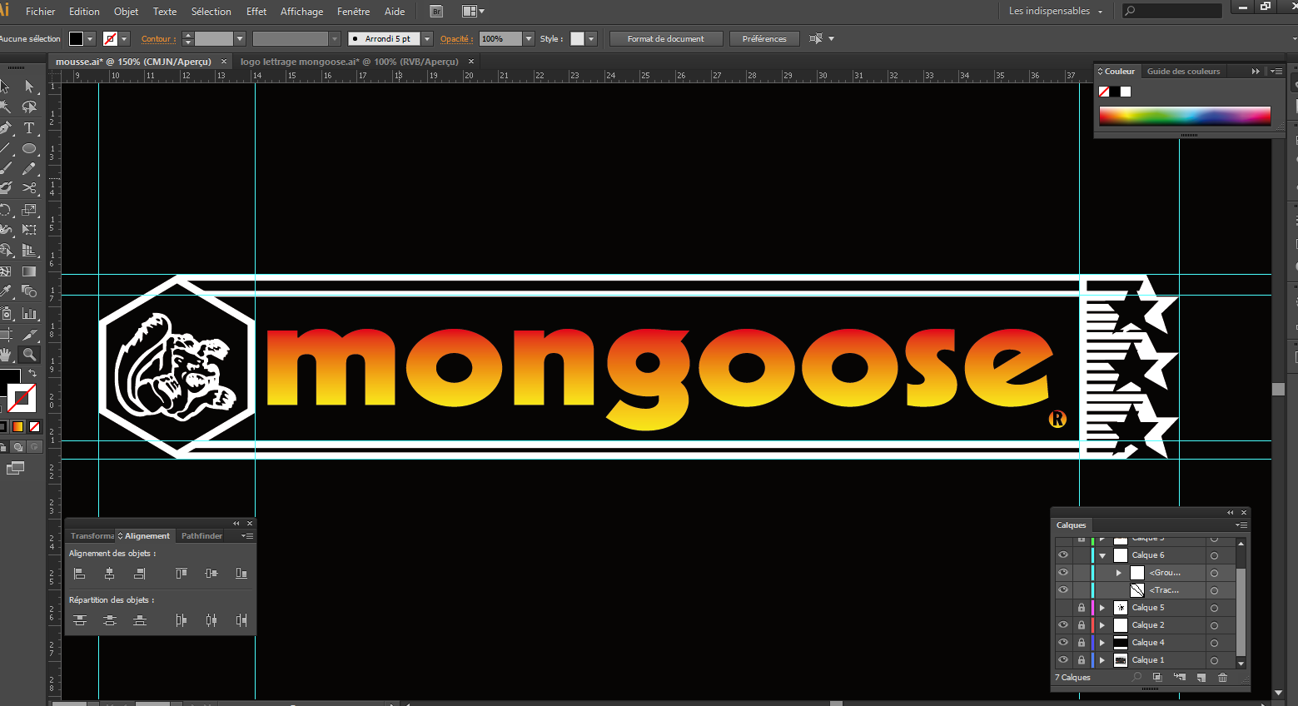
Task: Switch to logo lettrage mongoose.ai document
Action: point(349,62)
